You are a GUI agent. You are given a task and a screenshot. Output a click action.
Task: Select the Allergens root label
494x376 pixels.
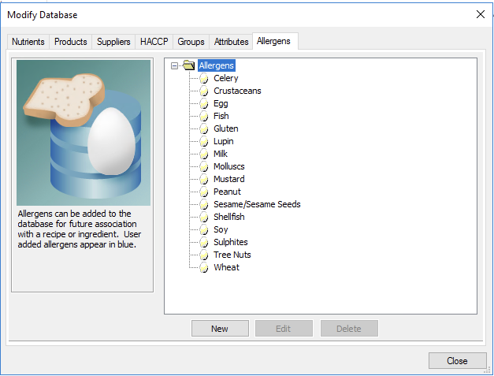tap(217, 65)
